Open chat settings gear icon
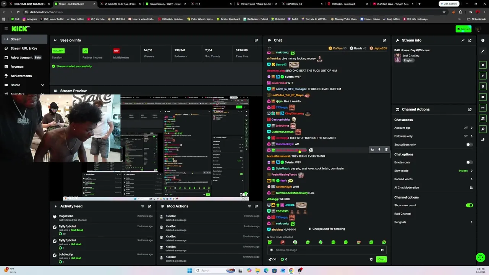489x275 pixels. point(371,259)
